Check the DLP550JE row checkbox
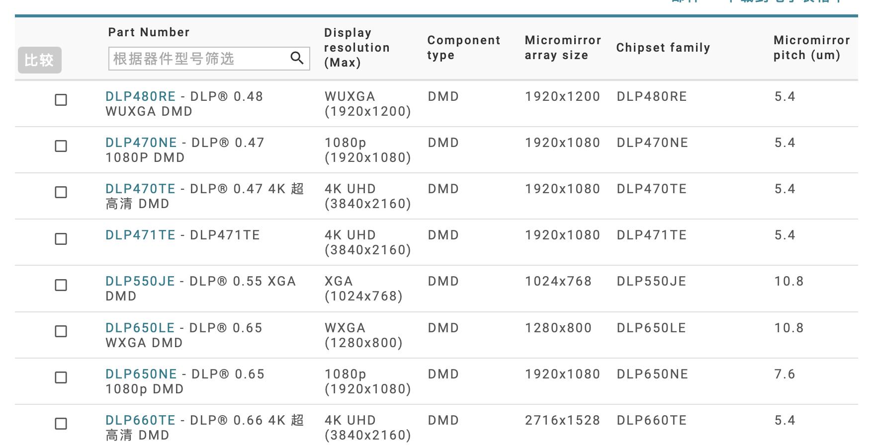The height and width of the screenshot is (446, 877). pyautogui.click(x=61, y=285)
